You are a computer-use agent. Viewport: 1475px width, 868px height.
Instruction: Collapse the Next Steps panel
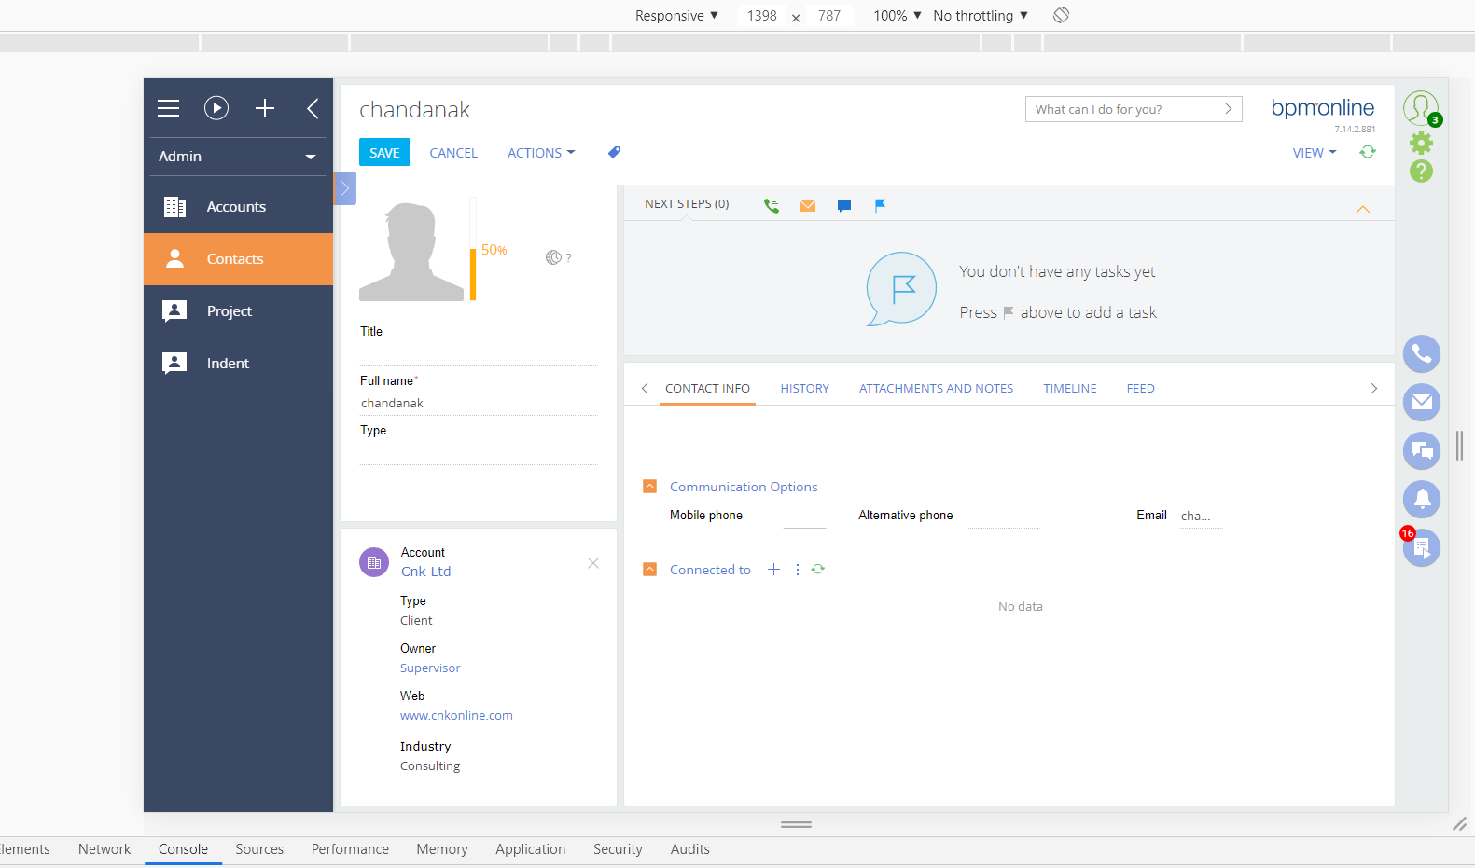[x=1363, y=209]
